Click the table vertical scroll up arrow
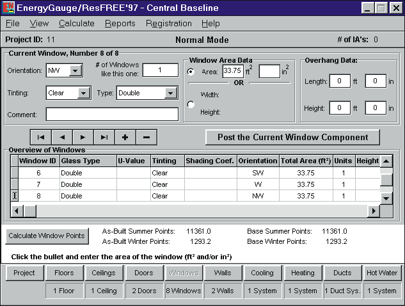This screenshot has width=405, height=306. tap(386, 161)
